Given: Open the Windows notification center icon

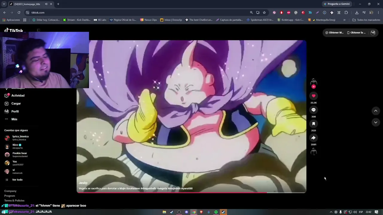Looking at the screenshot, I should click(x=376, y=212).
